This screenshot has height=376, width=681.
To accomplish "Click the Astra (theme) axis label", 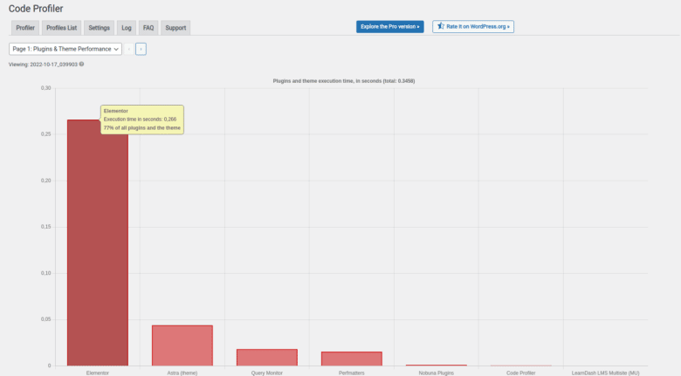I will (182, 373).
